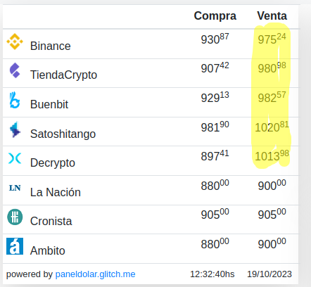
Task: Click the TiendaCrypto purple logo
Action: click(x=15, y=70)
